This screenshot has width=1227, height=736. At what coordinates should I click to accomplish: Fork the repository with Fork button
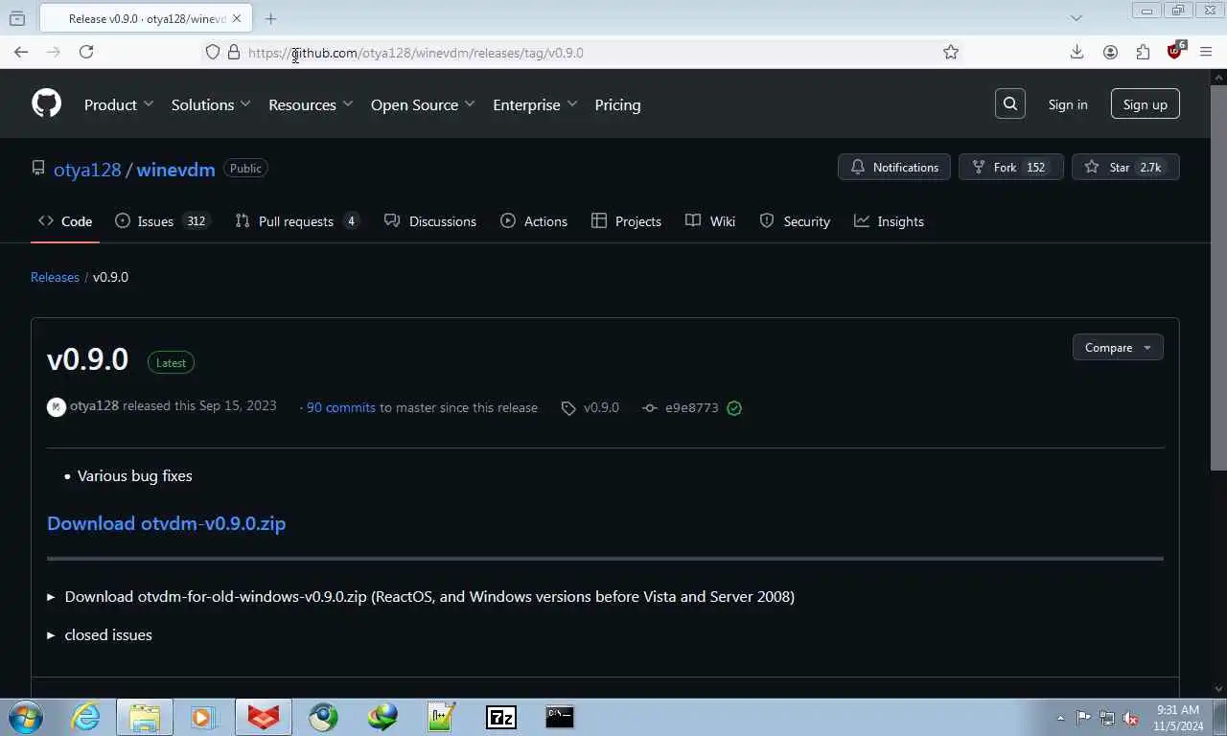[x=1011, y=168]
